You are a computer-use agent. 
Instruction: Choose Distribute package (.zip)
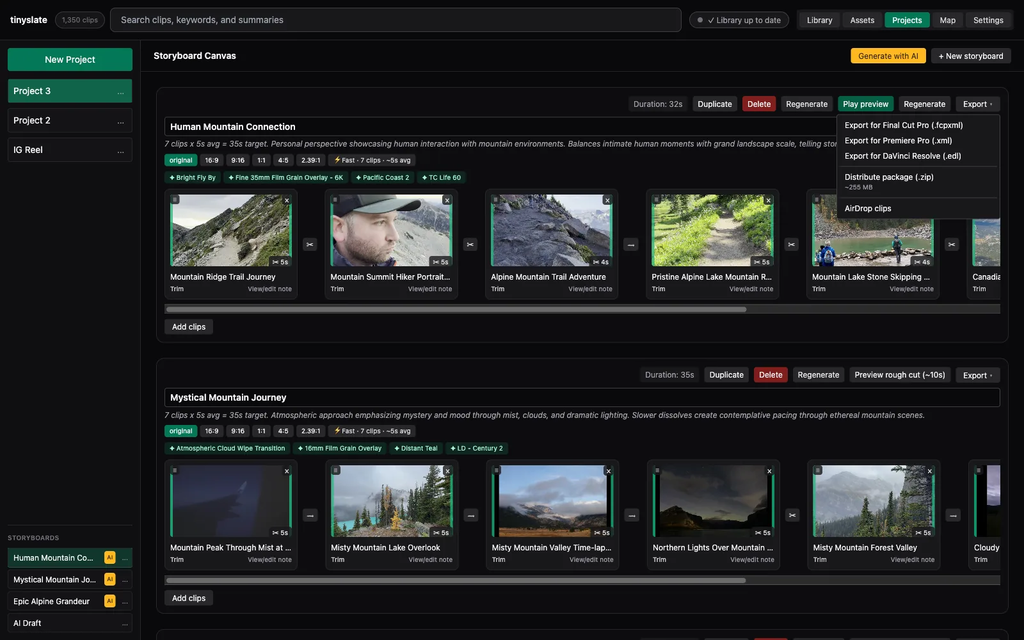point(918,182)
